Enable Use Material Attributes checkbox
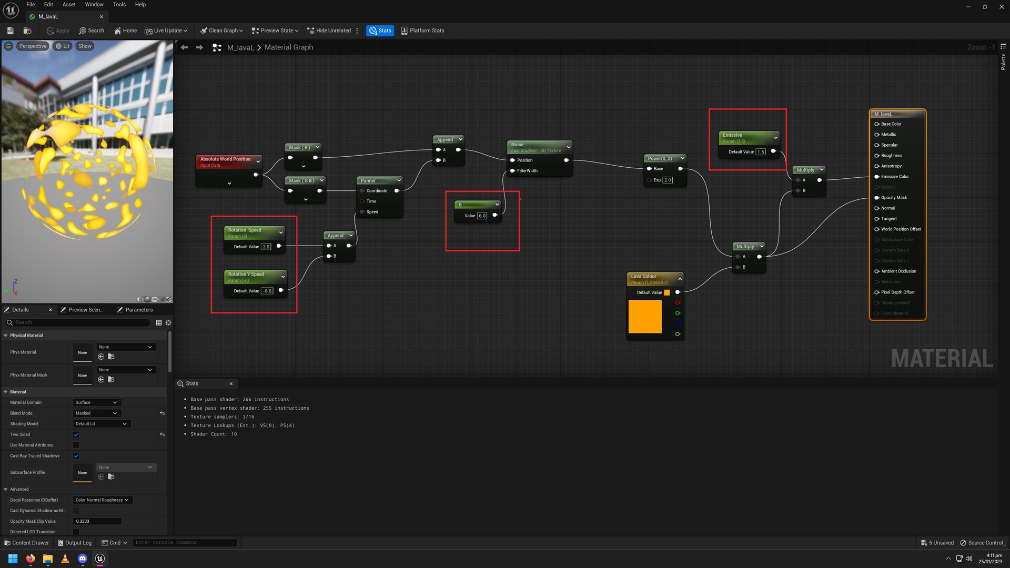 [76, 445]
